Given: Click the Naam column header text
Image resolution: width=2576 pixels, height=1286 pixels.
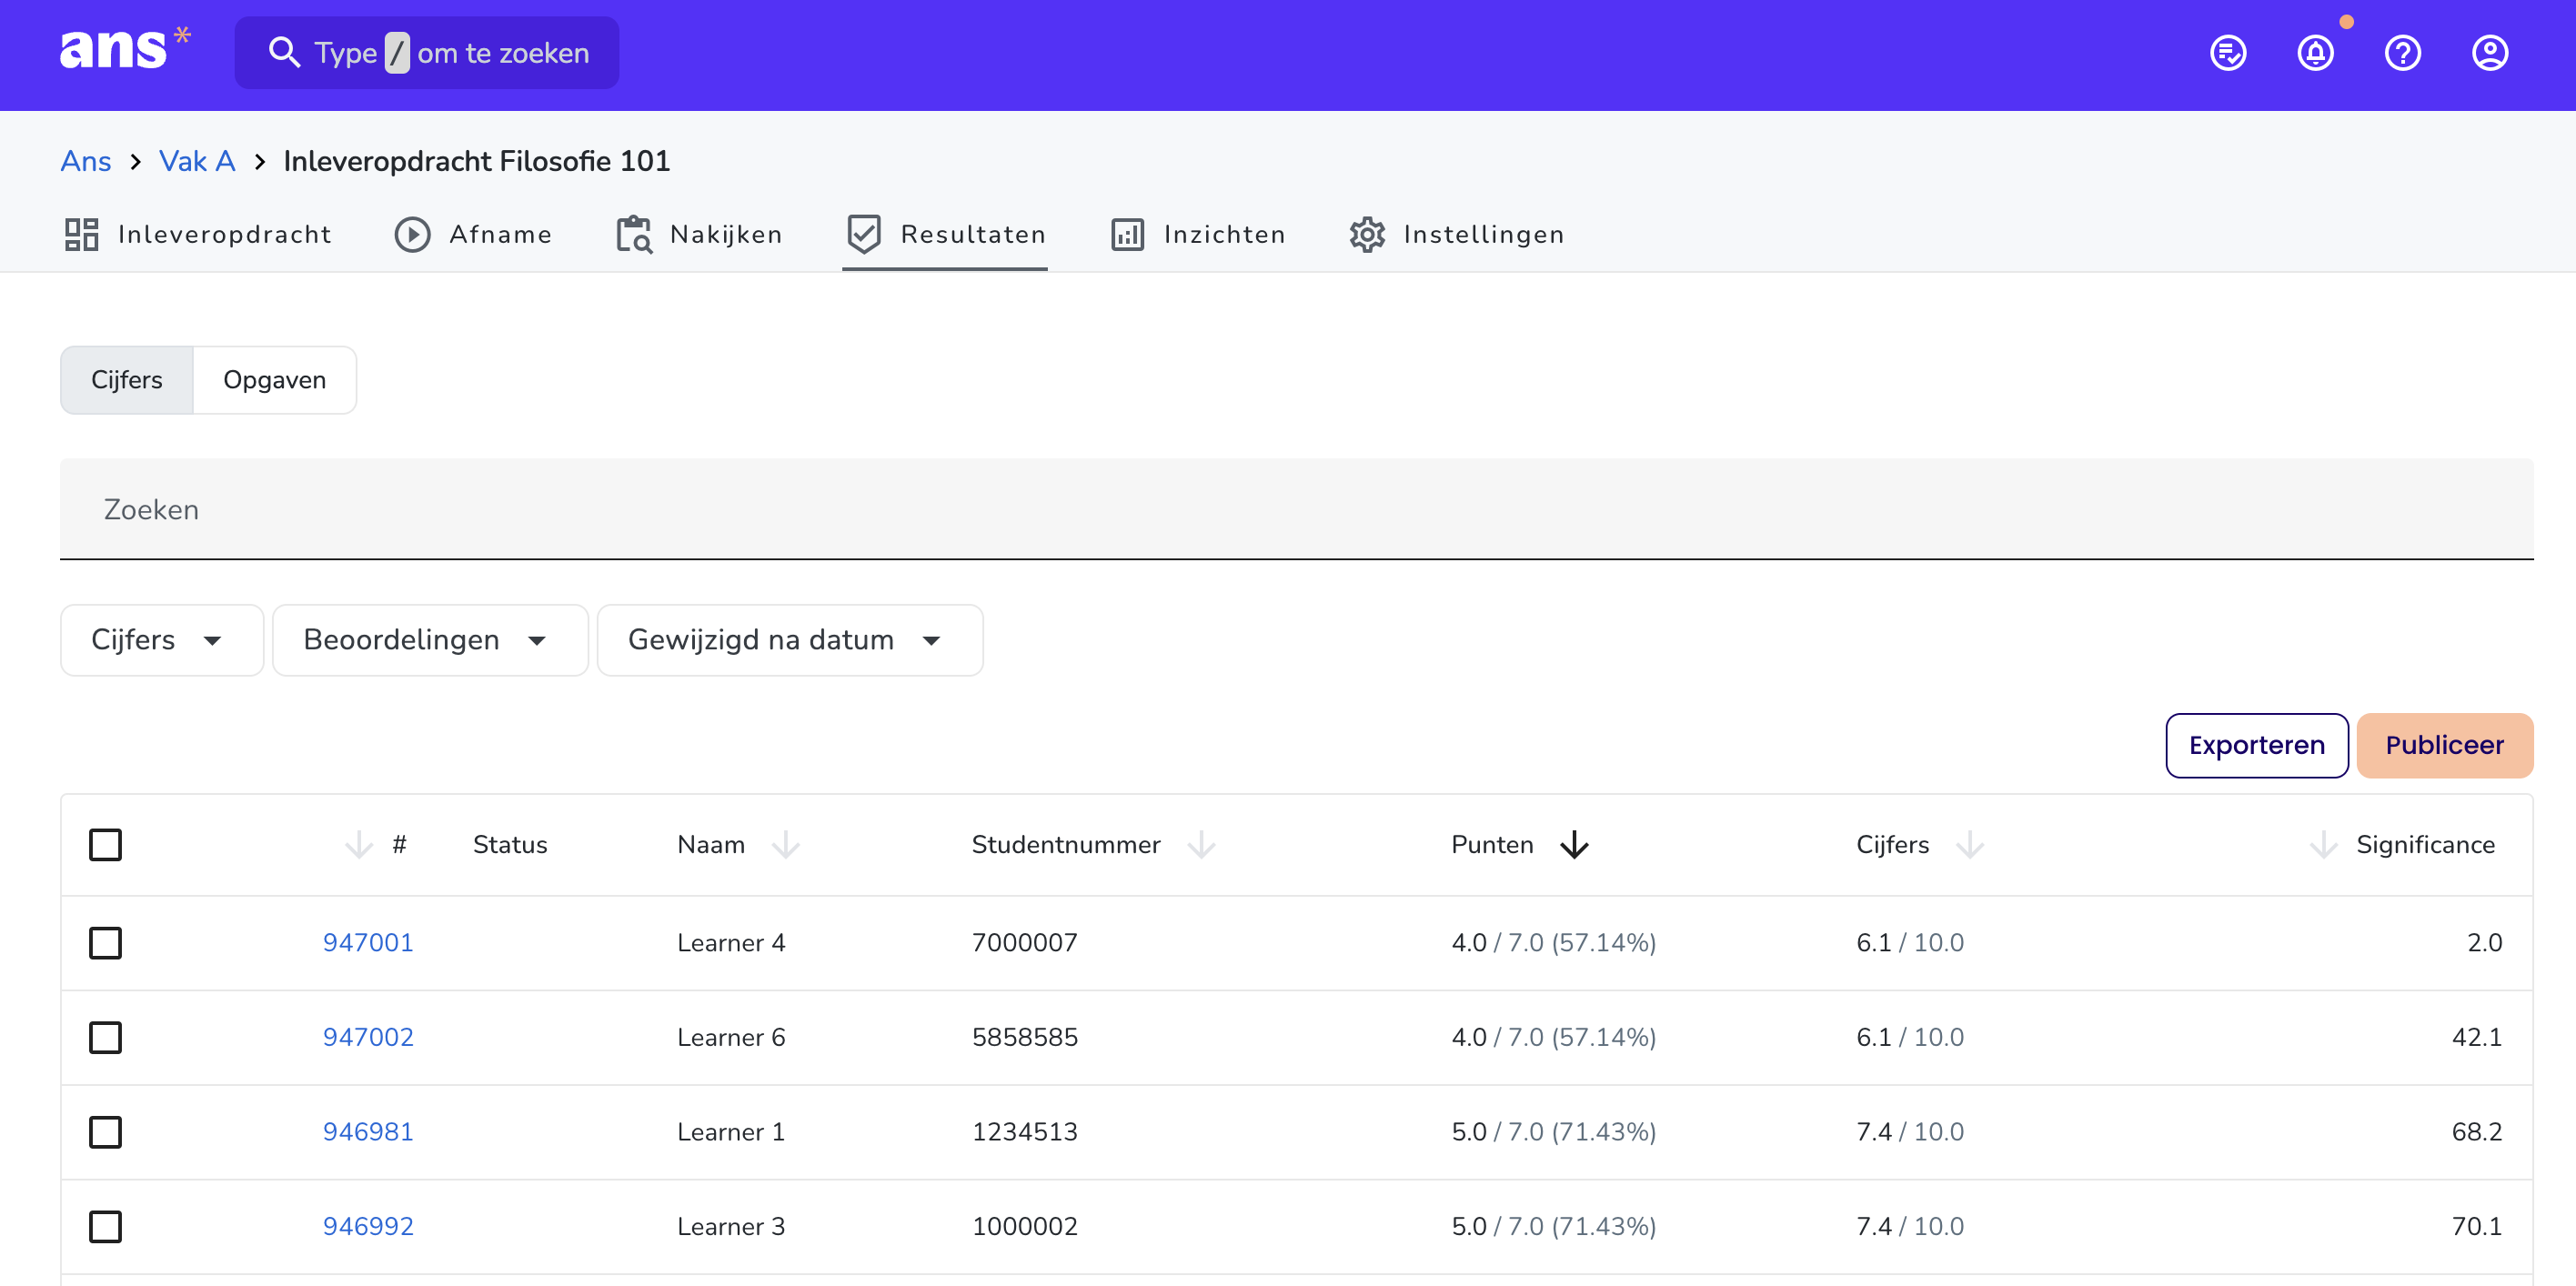Looking at the screenshot, I should pos(711,845).
